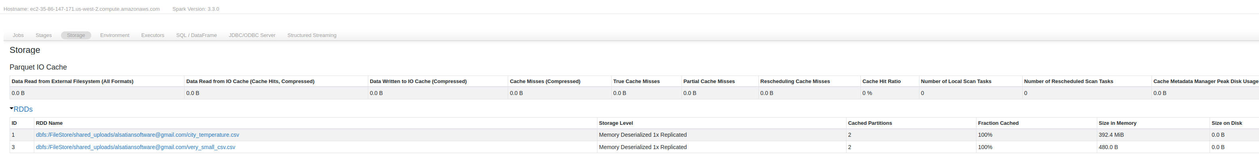This screenshot has width=1259, height=159.
Task: Click the Cached Partitions column header
Action: (x=870, y=123)
